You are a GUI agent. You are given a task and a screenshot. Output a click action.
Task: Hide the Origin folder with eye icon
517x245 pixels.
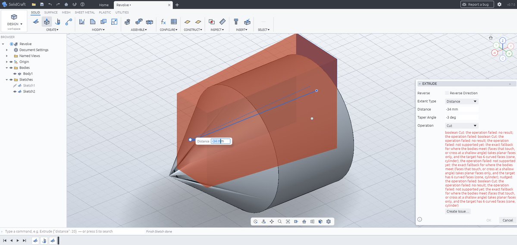click(11, 62)
